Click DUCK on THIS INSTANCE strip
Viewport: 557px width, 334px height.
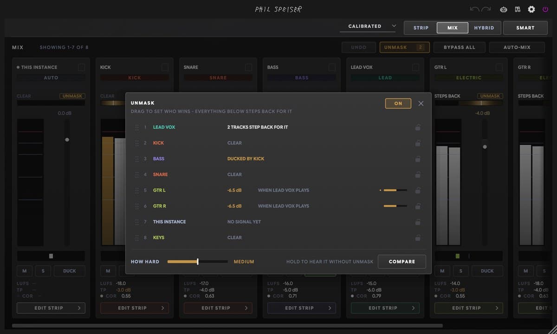click(x=70, y=271)
